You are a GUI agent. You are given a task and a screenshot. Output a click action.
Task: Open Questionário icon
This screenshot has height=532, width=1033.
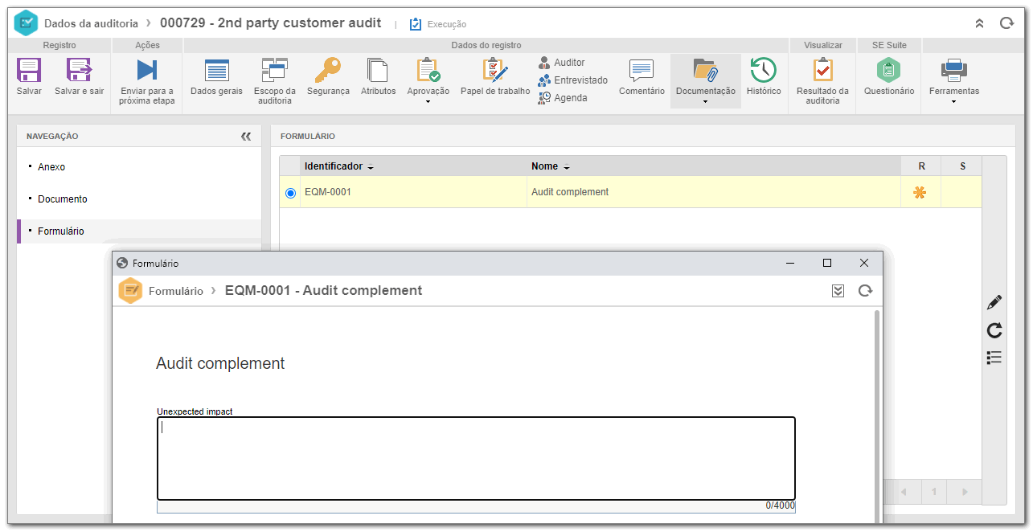click(888, 71)
